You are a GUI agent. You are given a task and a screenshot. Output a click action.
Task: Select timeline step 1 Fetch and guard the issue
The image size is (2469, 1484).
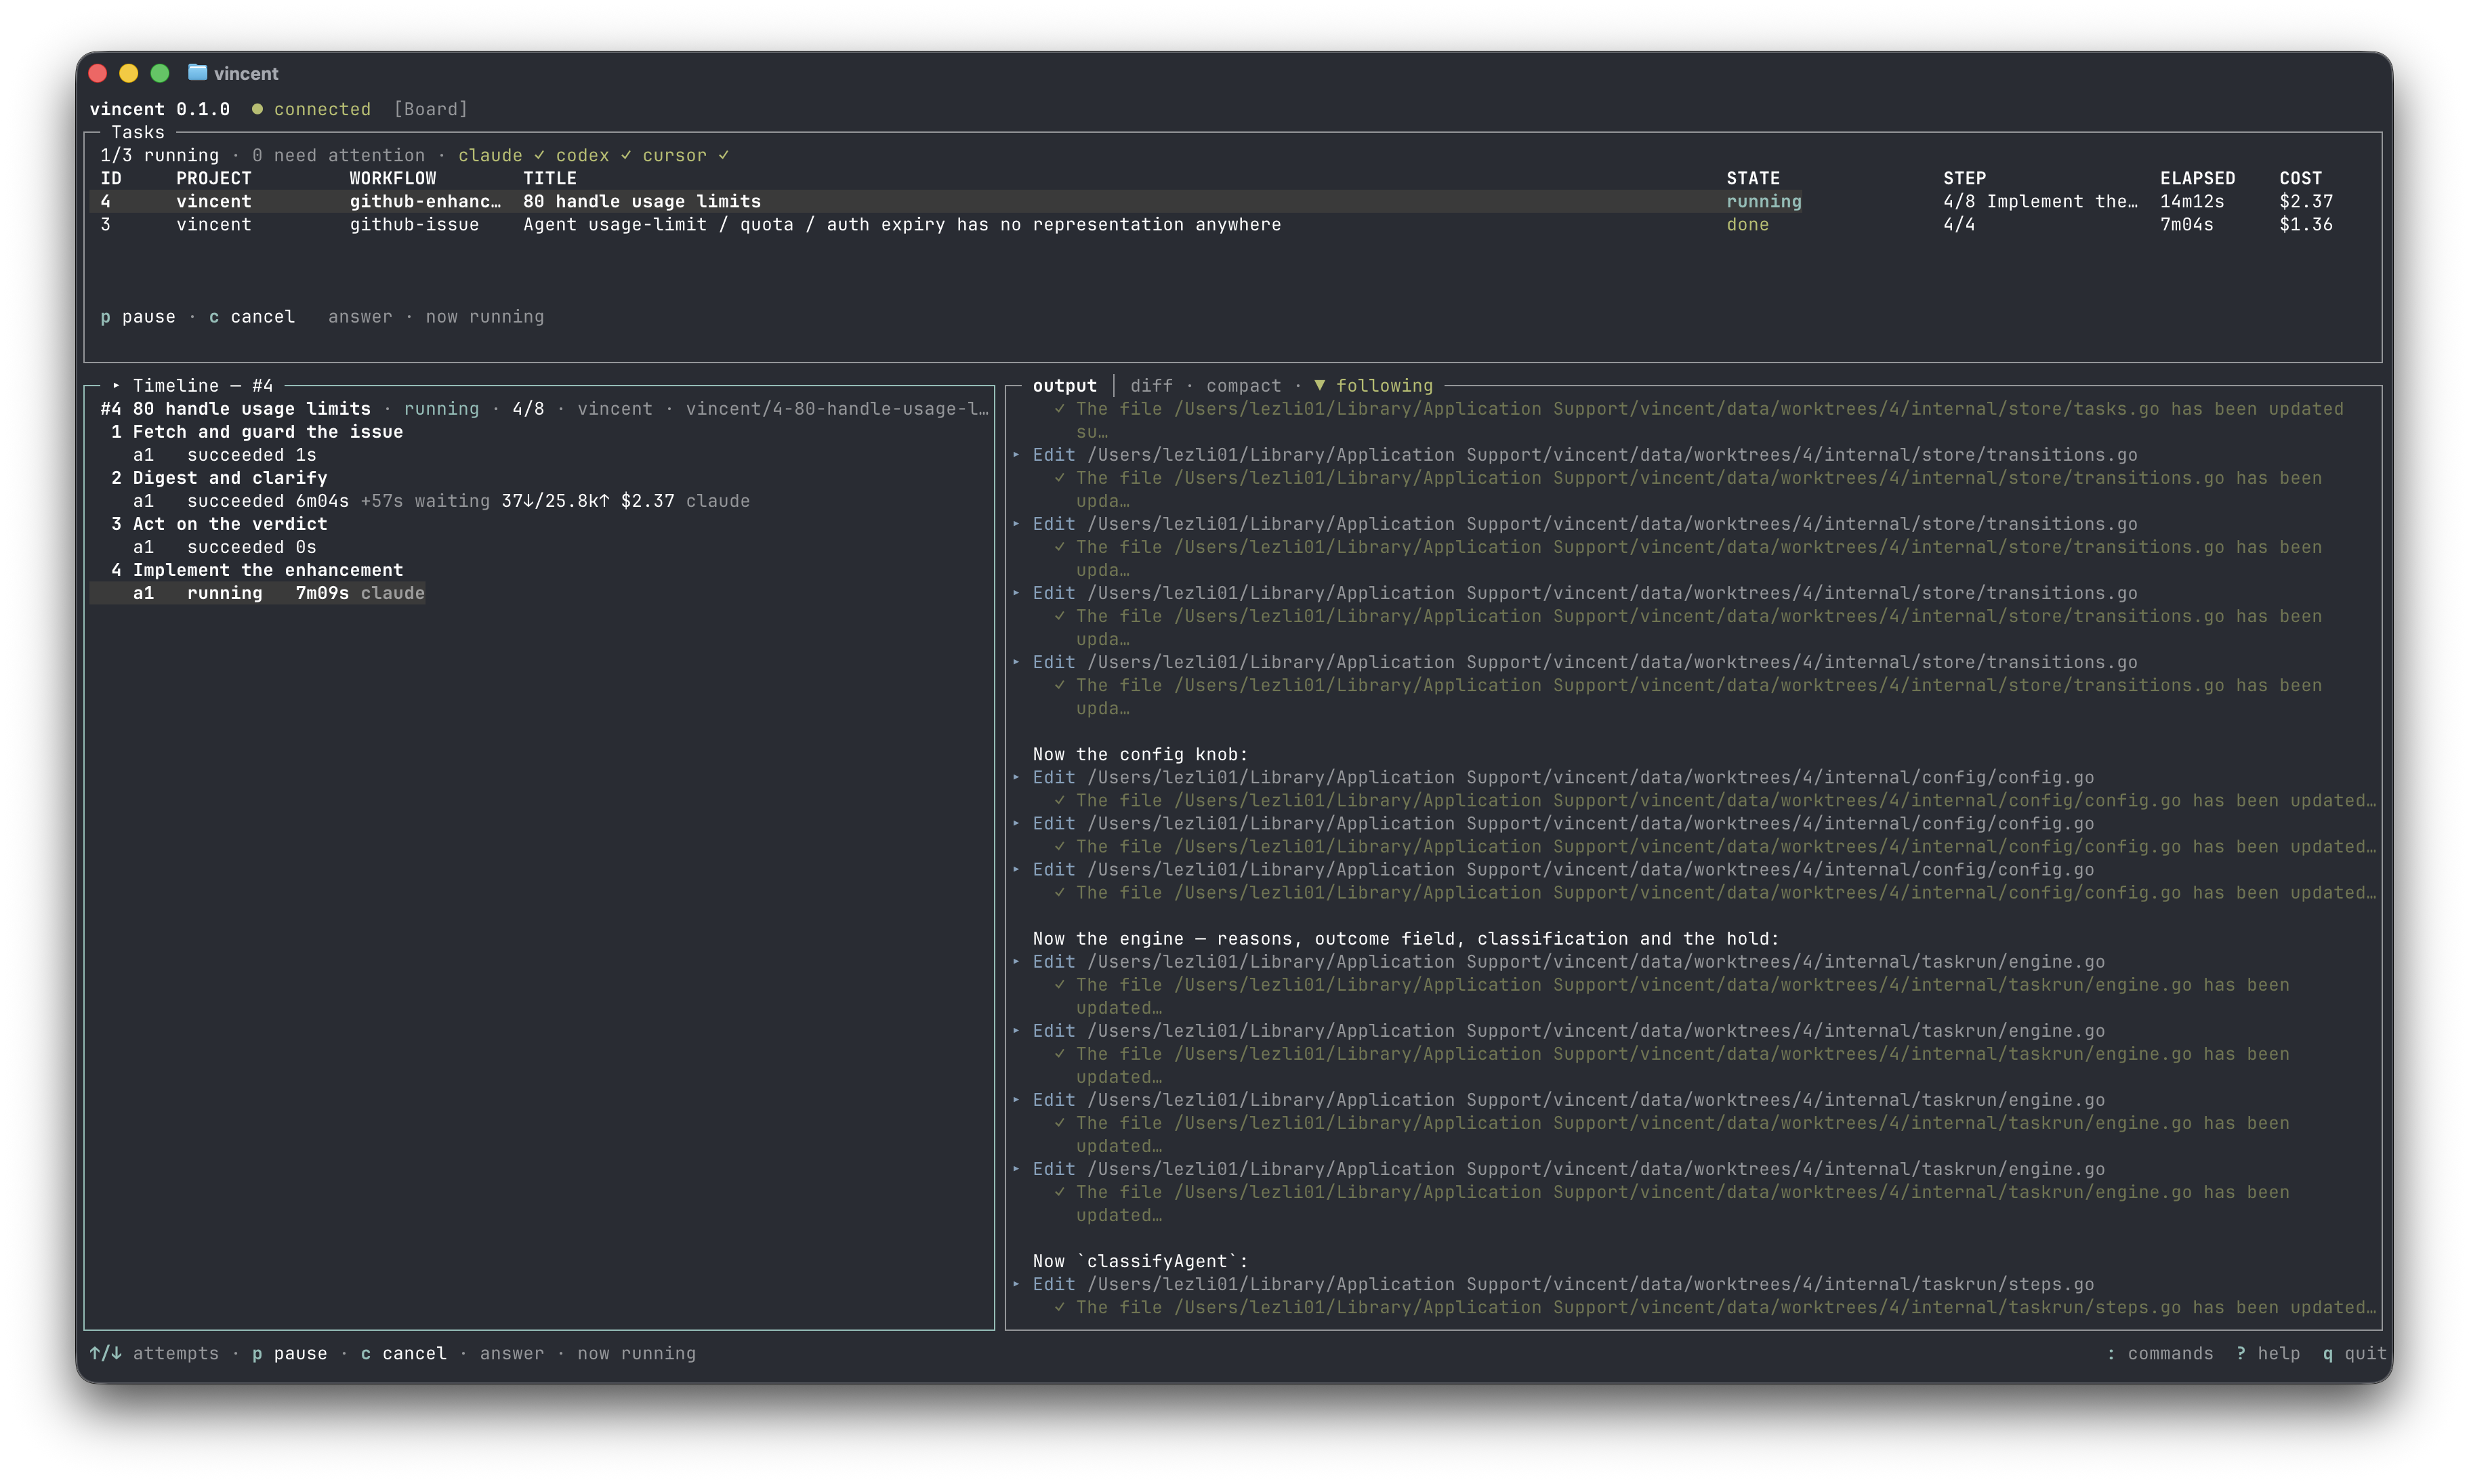[257, 431]
